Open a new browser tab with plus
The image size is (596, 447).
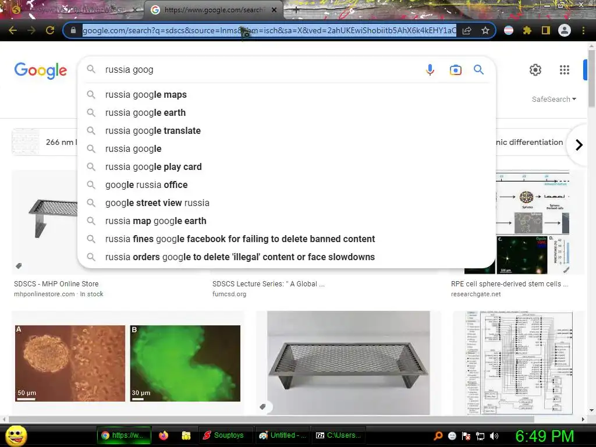click(x=296, y=10)
